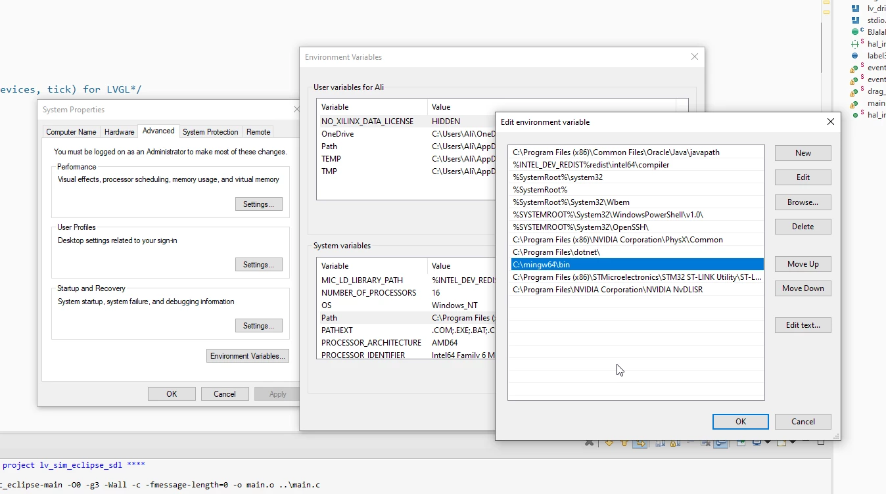Click Delete to remove selected path entry
Image resolution: width=886 pixels, height=494 pixels.
803,227
